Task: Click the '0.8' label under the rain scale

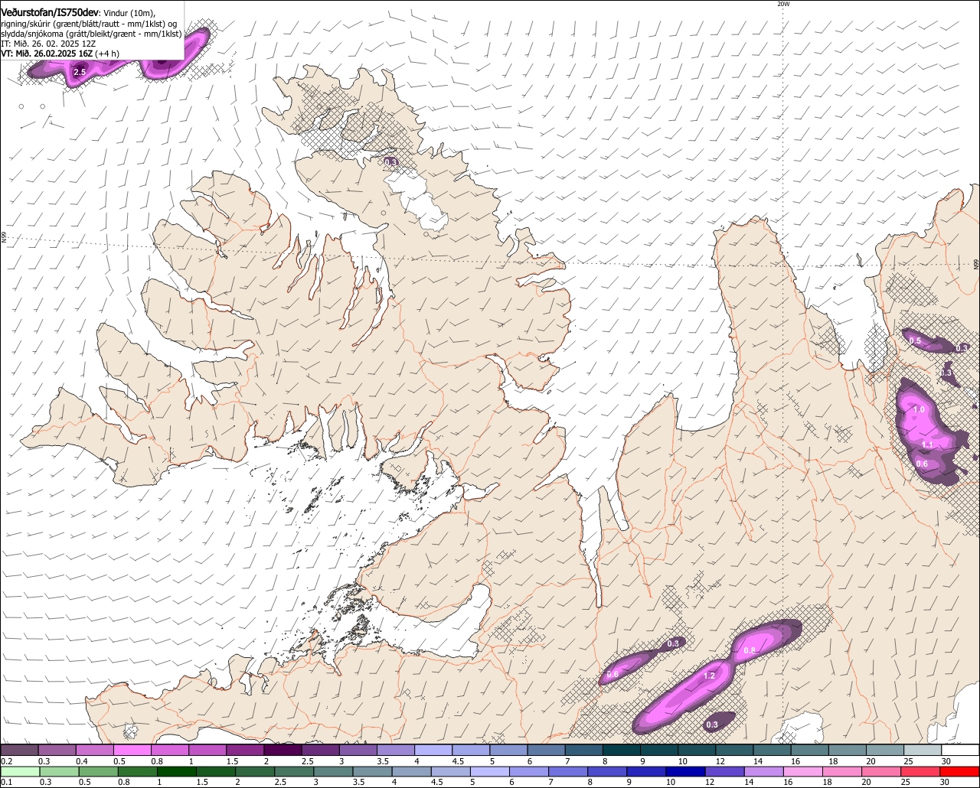Action: (124, 782)
